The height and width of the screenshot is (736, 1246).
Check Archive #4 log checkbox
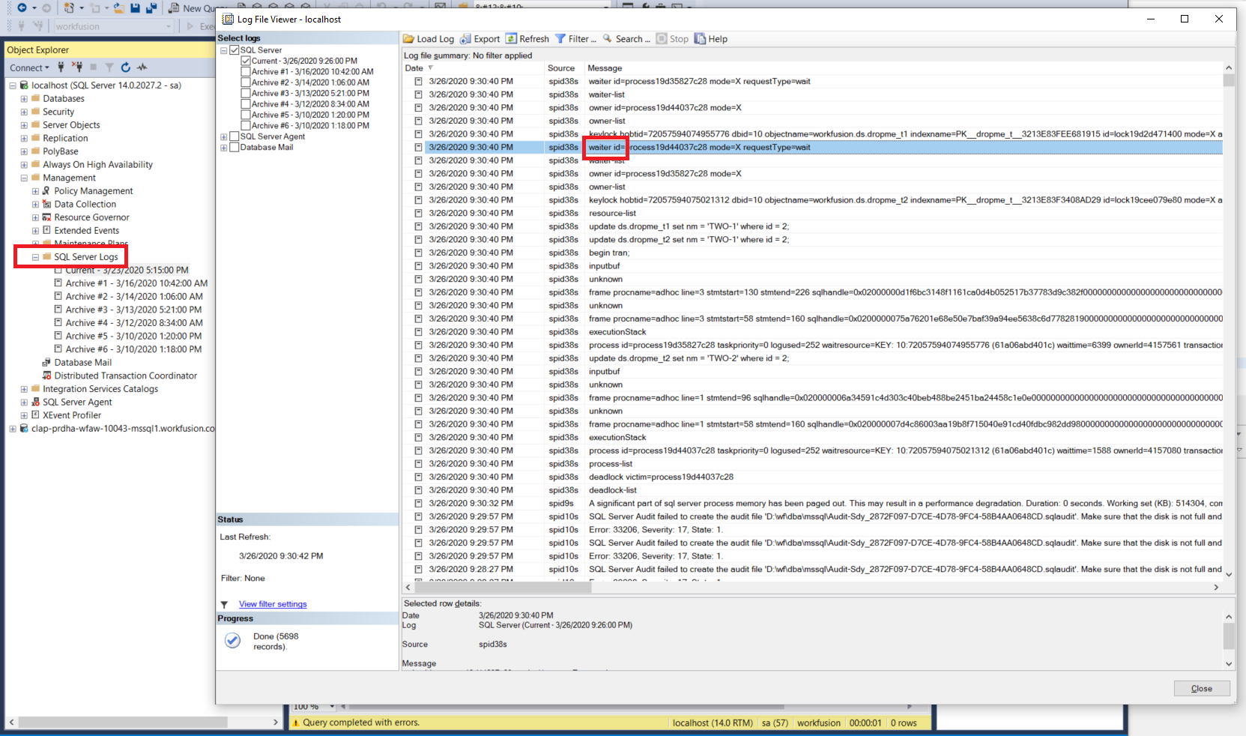(x=246, y=104)
